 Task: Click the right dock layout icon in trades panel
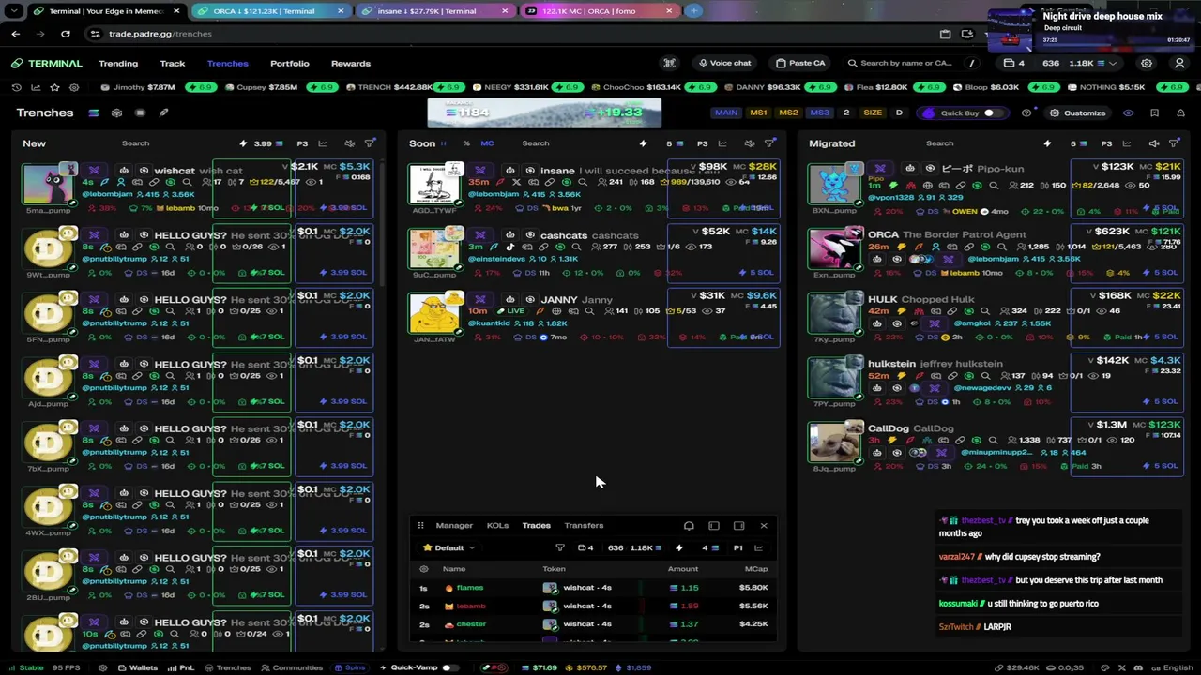coord(739,526)
